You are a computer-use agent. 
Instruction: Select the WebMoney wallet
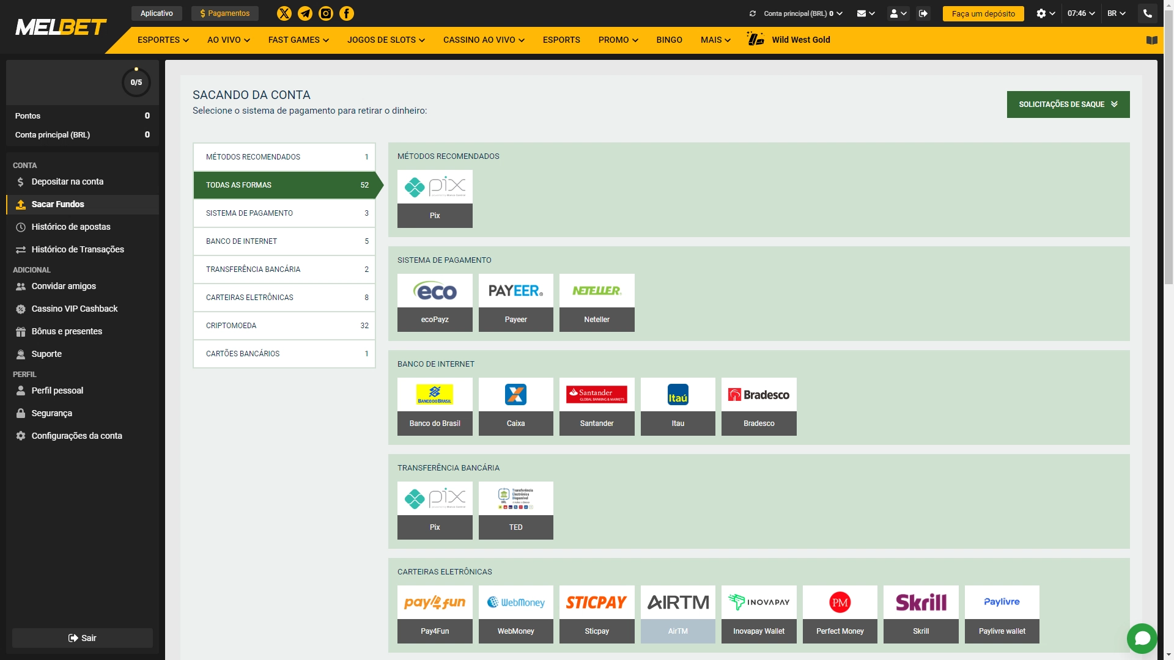click(x=516, y=614)
